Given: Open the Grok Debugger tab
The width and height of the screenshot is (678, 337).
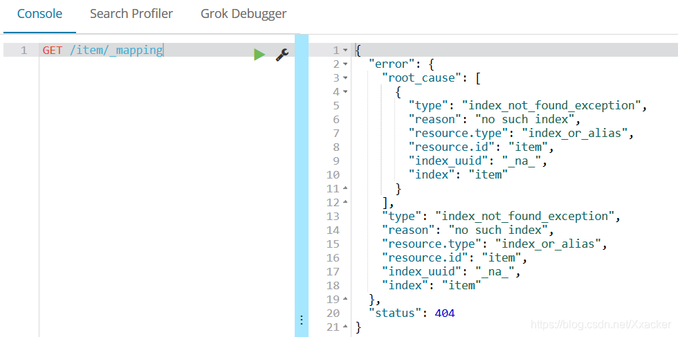Looking at the screenshot, I should (244, 14).
